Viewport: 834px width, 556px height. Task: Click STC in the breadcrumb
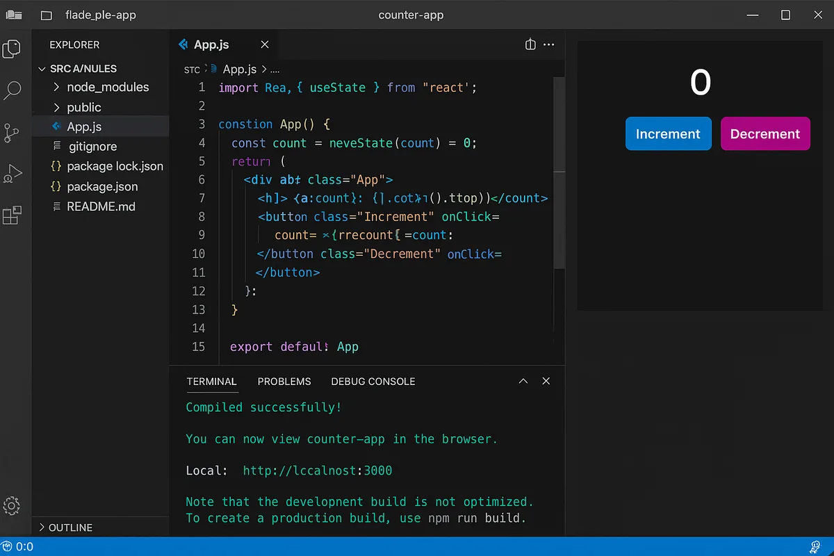[192, 70]
